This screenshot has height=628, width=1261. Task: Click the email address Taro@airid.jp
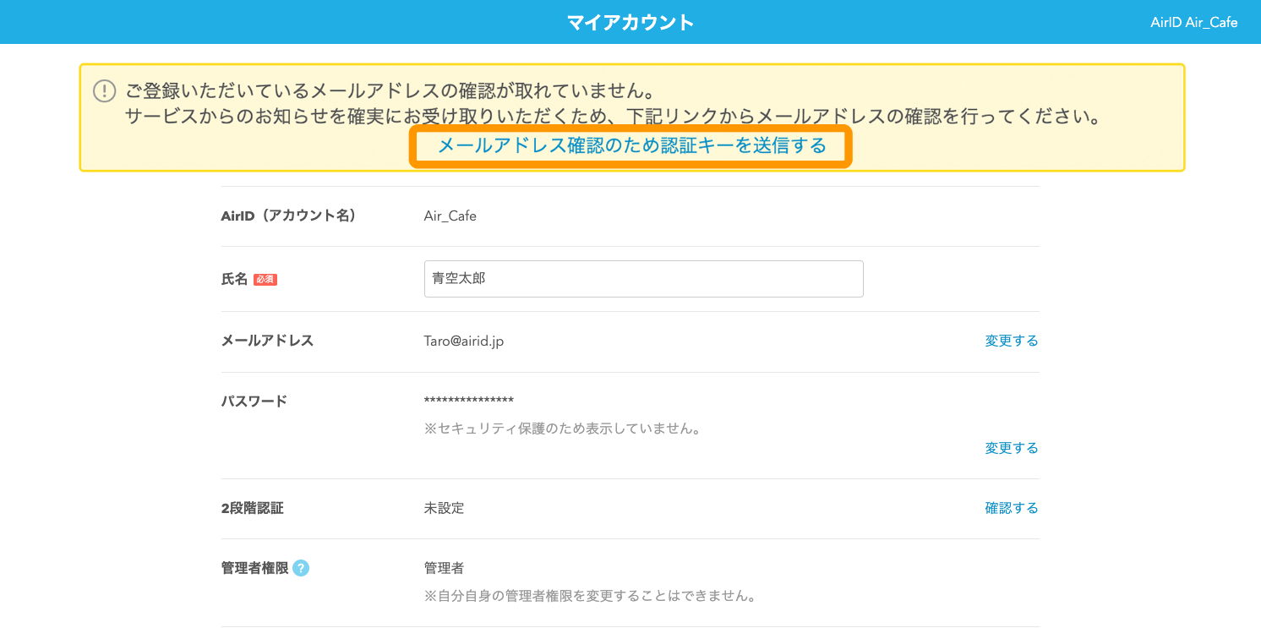463,341
